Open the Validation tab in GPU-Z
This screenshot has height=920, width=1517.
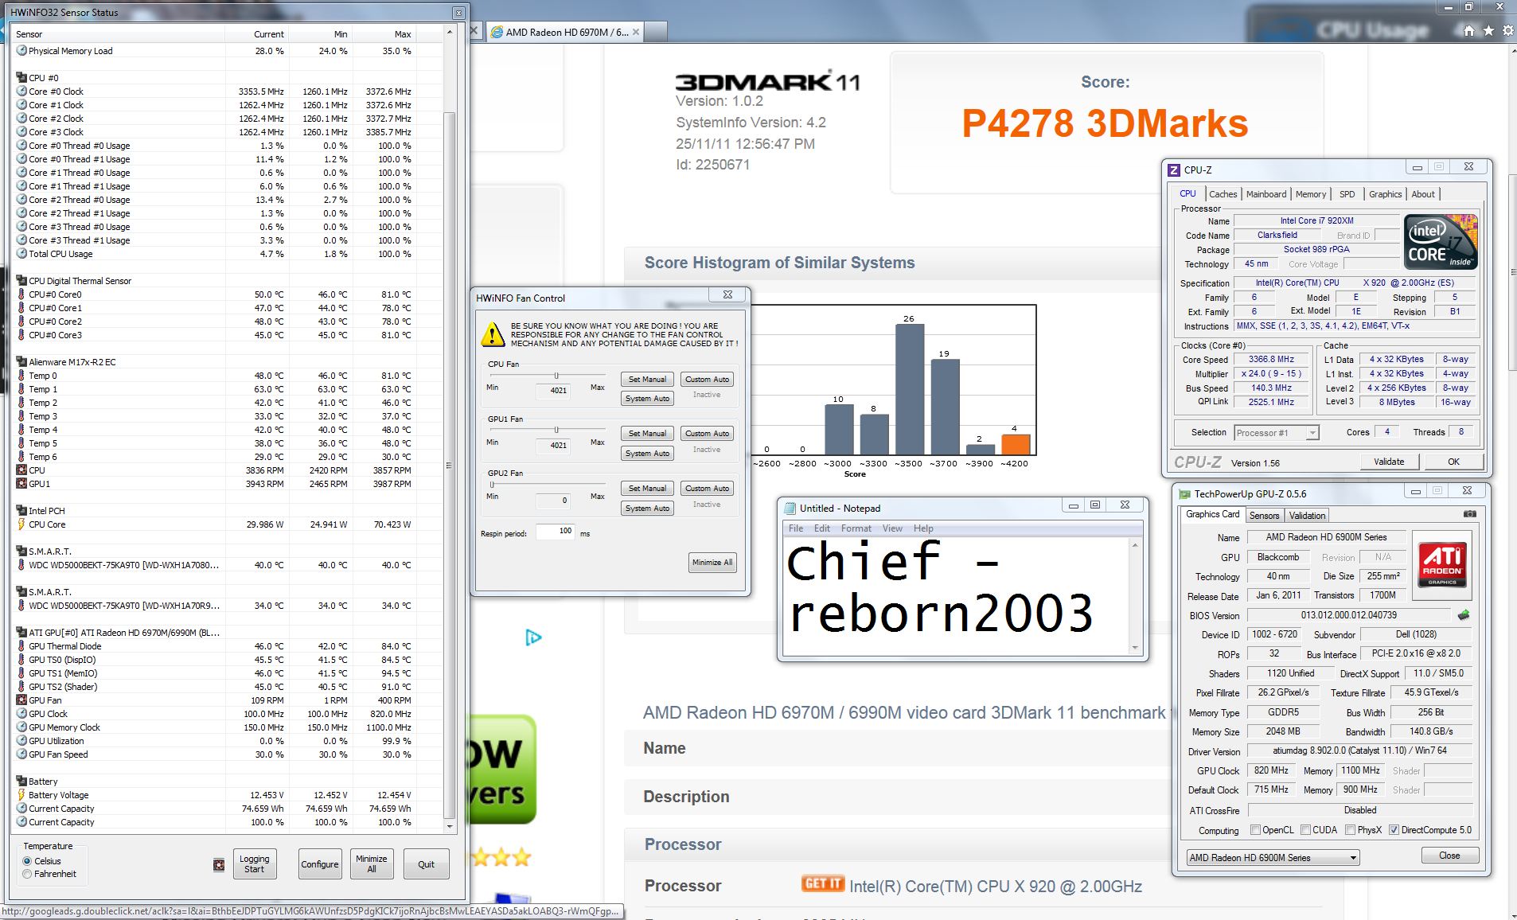(x=1307, y=516)
